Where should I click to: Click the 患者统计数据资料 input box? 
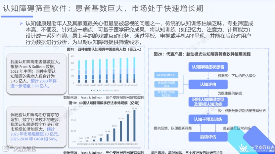pos(166,84)
